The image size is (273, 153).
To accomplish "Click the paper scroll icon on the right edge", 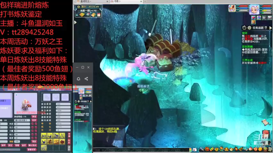I will coord(265,122).
